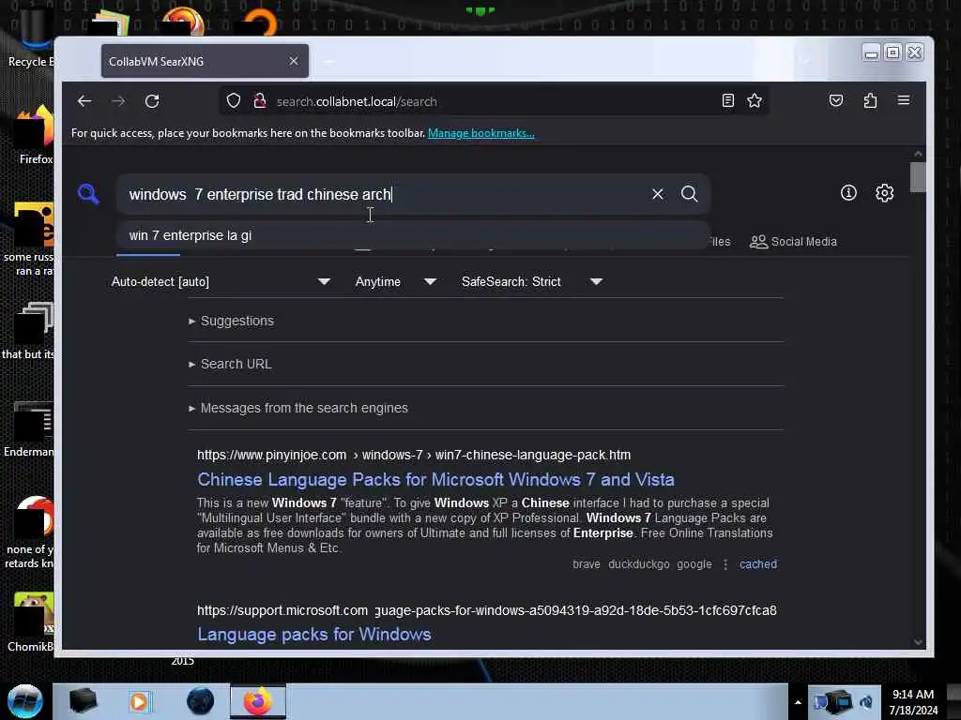The image size is (961, 720).
Task: Click the SearXNG magnifier logo
Action: point(88,193)
